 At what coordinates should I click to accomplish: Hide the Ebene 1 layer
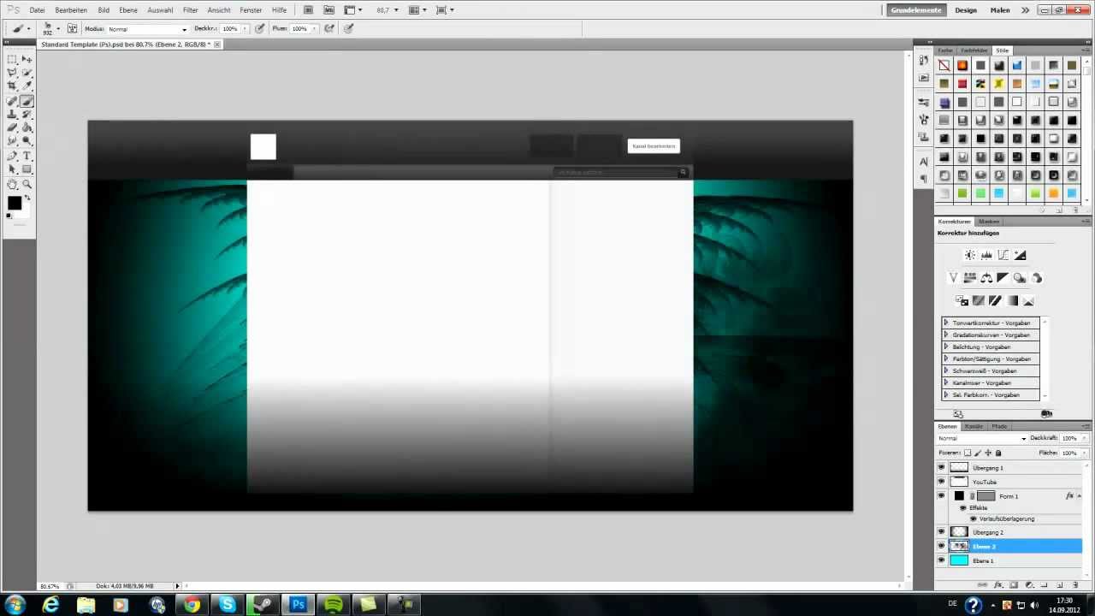pos(941,561)
